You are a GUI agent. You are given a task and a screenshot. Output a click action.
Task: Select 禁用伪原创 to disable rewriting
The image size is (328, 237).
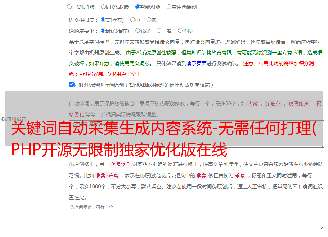(169, 6)
